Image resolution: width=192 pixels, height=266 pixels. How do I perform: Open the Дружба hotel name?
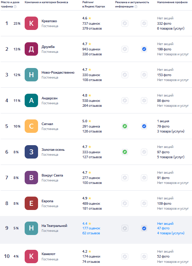pyautogui.click(x=48, y=47)
